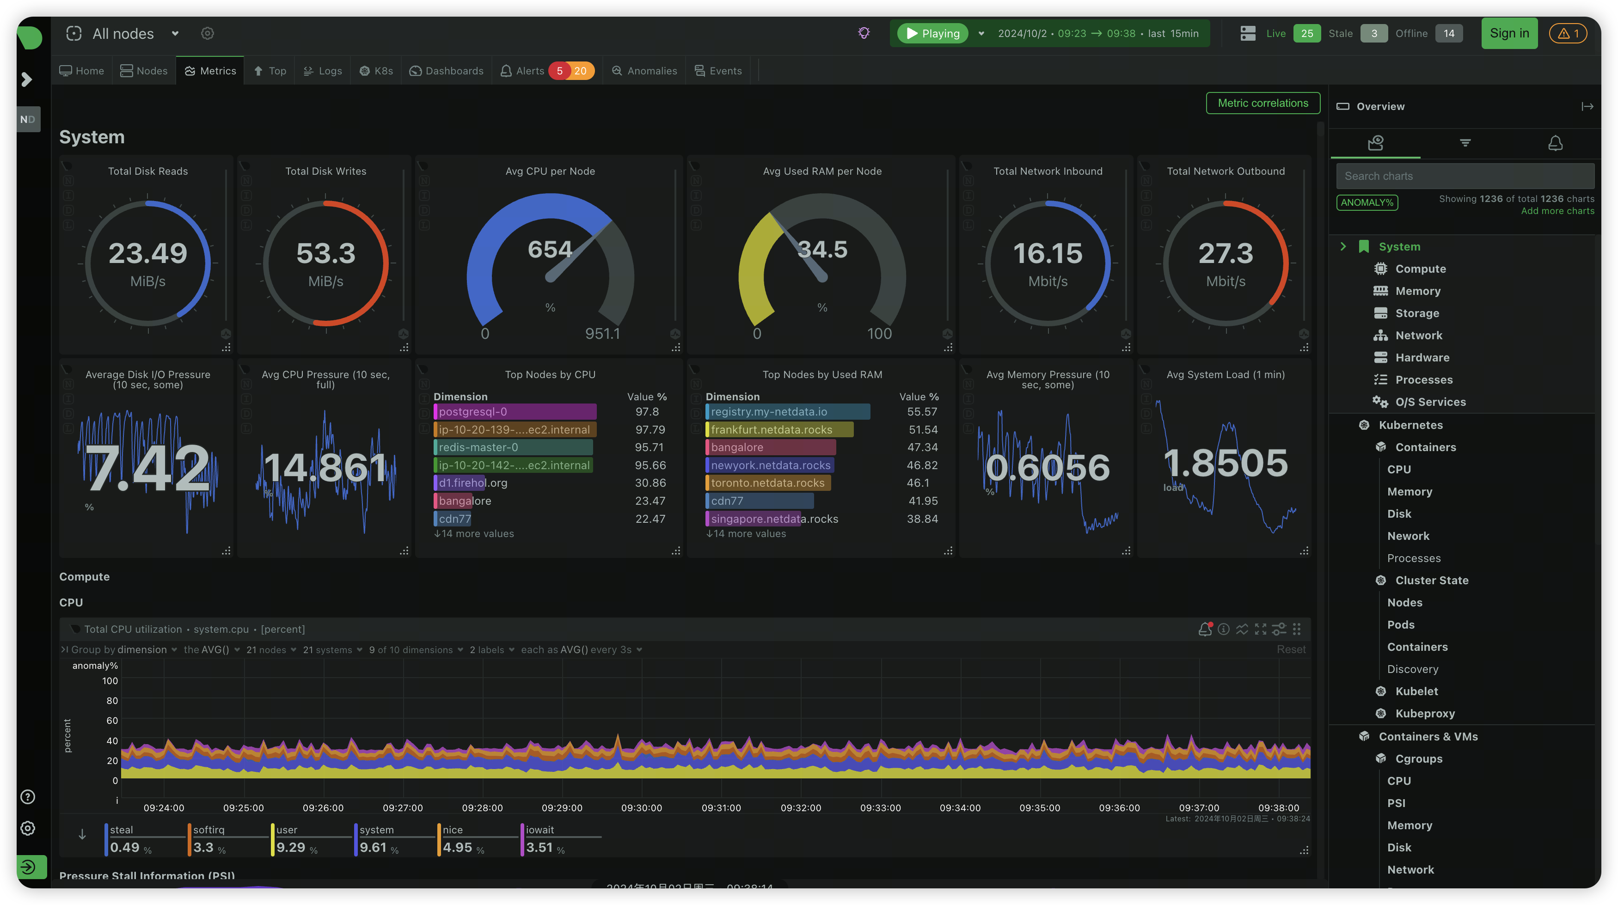Open the help question mark icon

pyautogui.click(x=28, y=797)
